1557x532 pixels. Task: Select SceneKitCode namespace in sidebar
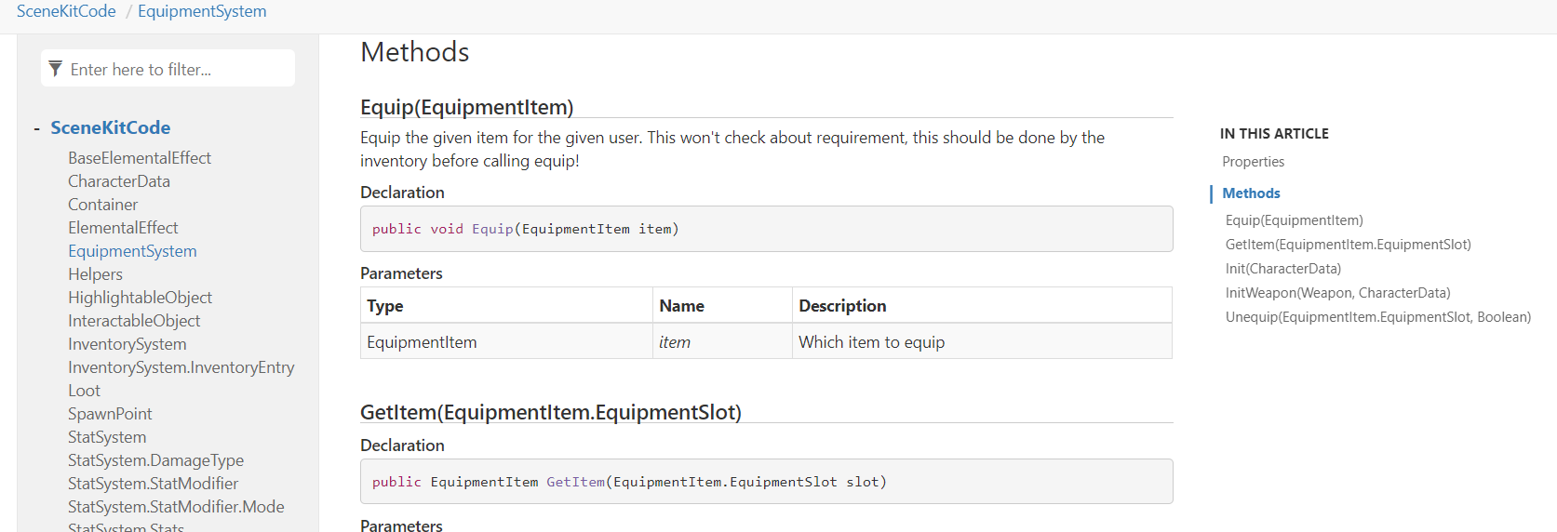(x=111, y=127)
